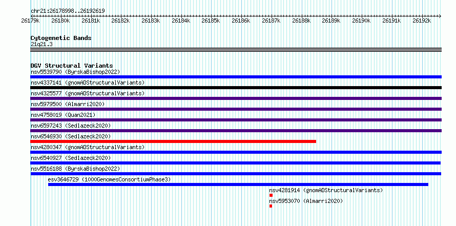Open the nsv6597243 Sedlazeck2020 label

[71, 126]
